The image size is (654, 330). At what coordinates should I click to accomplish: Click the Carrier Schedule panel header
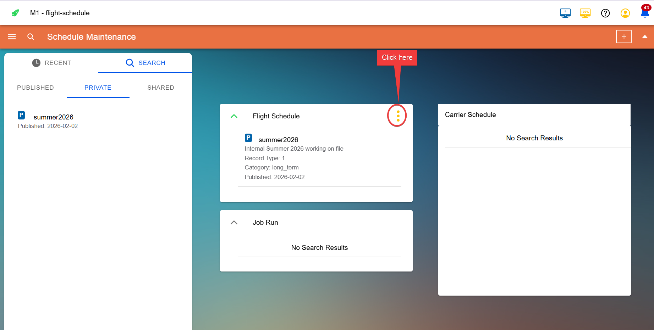tap(534, 115)
